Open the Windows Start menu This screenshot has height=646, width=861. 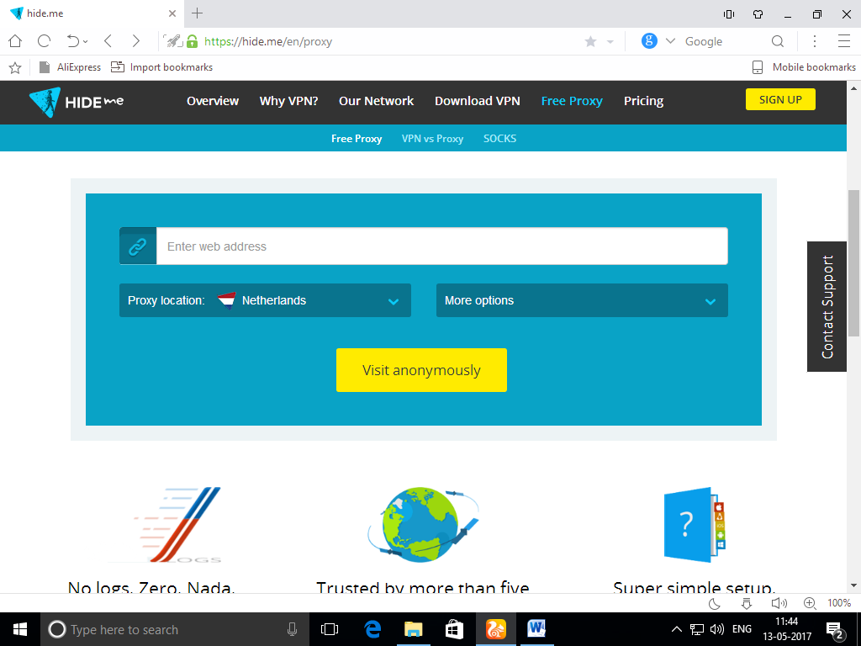[x=20, y=629]
